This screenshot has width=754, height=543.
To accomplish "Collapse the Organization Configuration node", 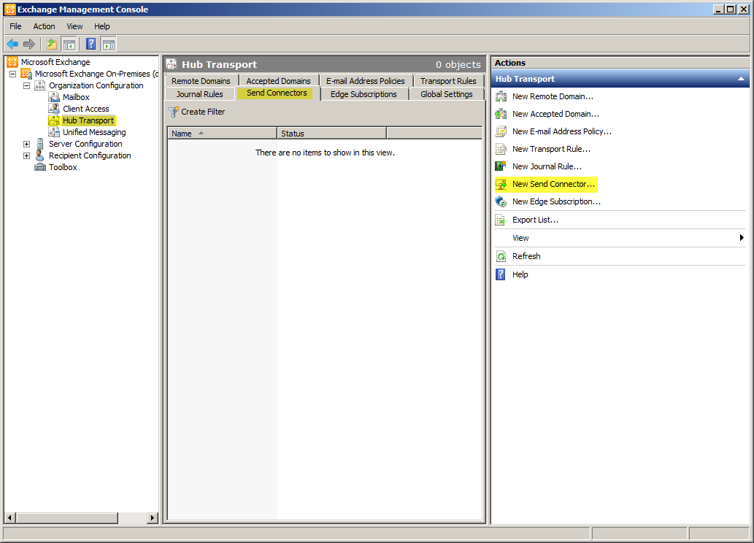I will coord(27,85).
